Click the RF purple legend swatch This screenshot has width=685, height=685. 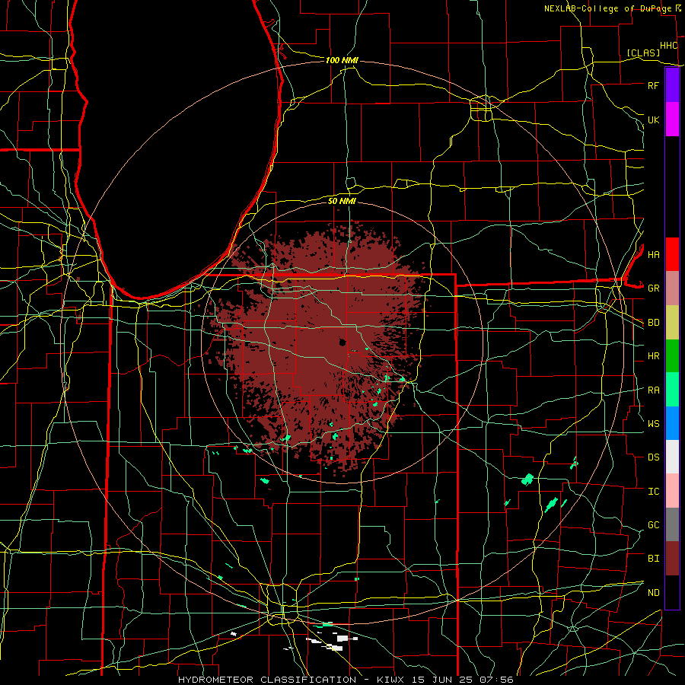(x=672, y=85)
